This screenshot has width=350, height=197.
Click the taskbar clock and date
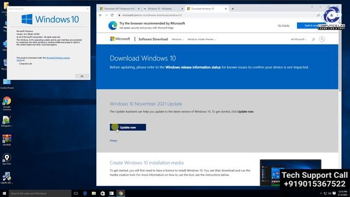pyautogui.click(x=343, y=193)
